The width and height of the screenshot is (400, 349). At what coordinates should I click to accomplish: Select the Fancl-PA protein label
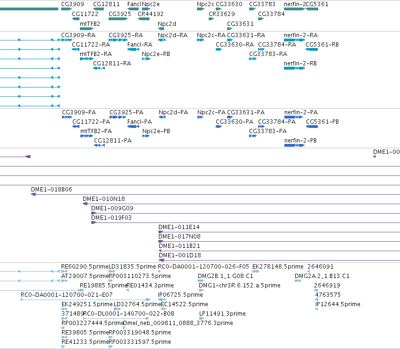(140, 122)
